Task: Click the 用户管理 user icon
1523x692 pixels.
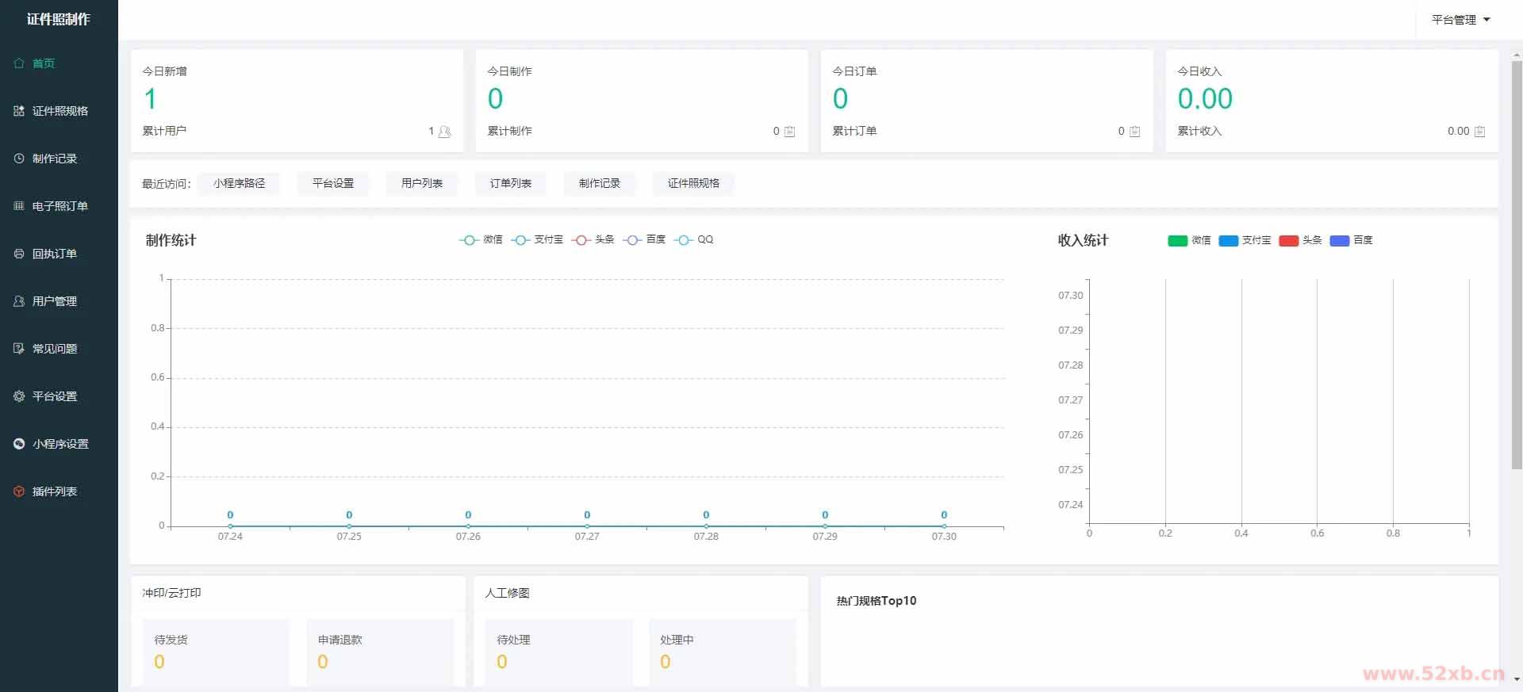Action: click(x=19, y=301)
